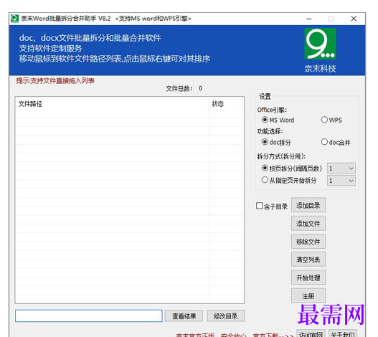The height and width of the screenshot is (337, 378).
Task: Click 移除文件 to remove a file
Action: [x=308, y=242]
